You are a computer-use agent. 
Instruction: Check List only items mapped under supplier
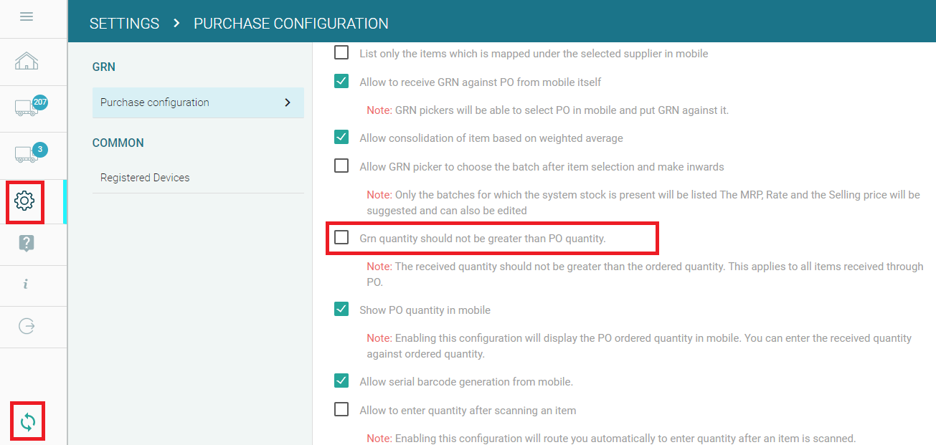point(342,53)
